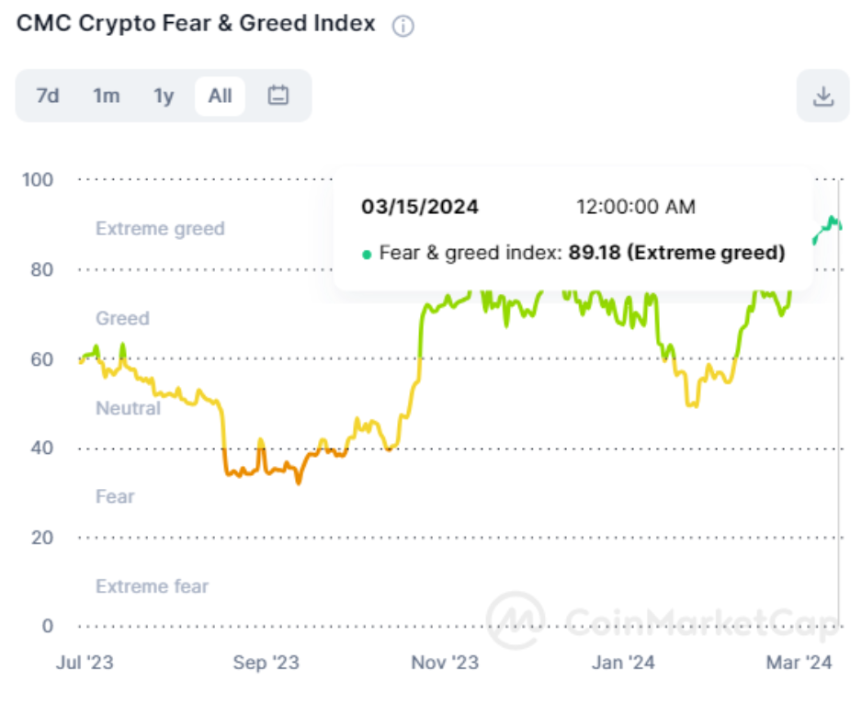This screenshot has width=862, height=704.
Task: Click the Extreme greed zone label
Action: pyautogui.click(x=160, y=228)
